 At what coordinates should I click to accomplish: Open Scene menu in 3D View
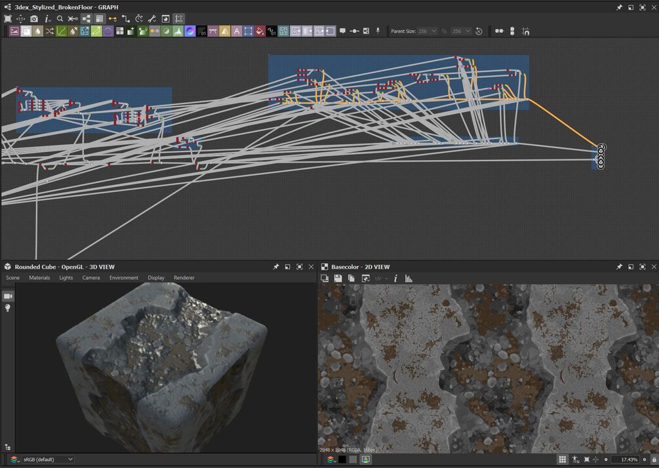pyautogui.click(x=12, y=278)
